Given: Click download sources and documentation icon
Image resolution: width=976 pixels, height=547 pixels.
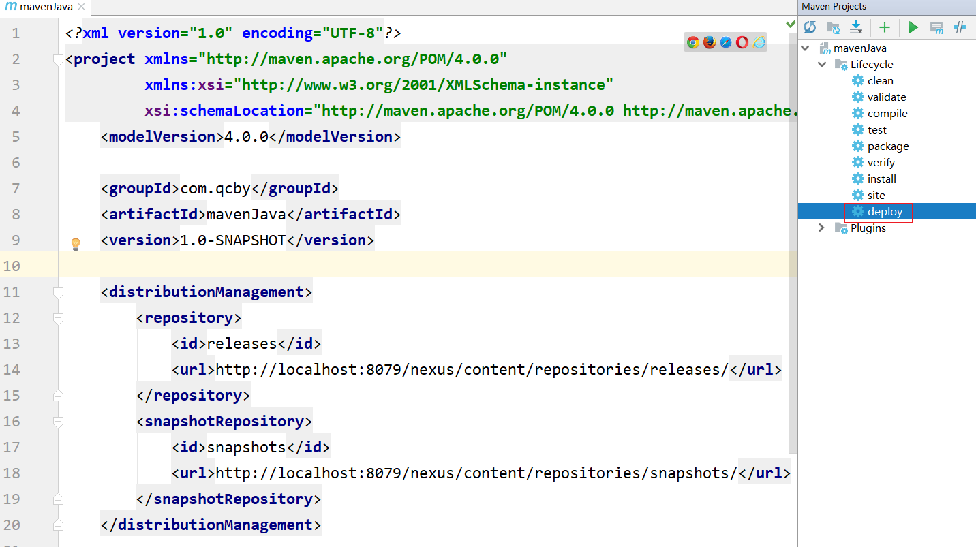Looking at the screenshot, I should tap(857, 27).
